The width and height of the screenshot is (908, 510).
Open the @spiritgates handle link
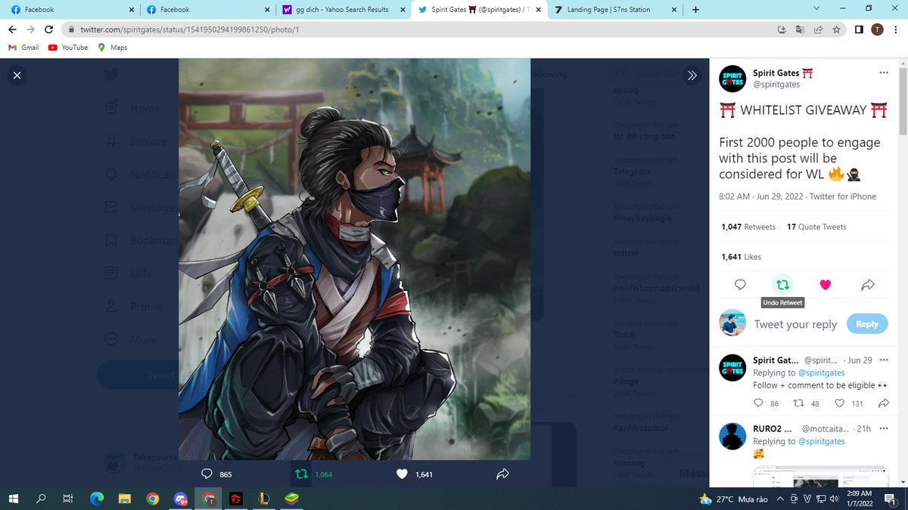click(x=776, y=85)
